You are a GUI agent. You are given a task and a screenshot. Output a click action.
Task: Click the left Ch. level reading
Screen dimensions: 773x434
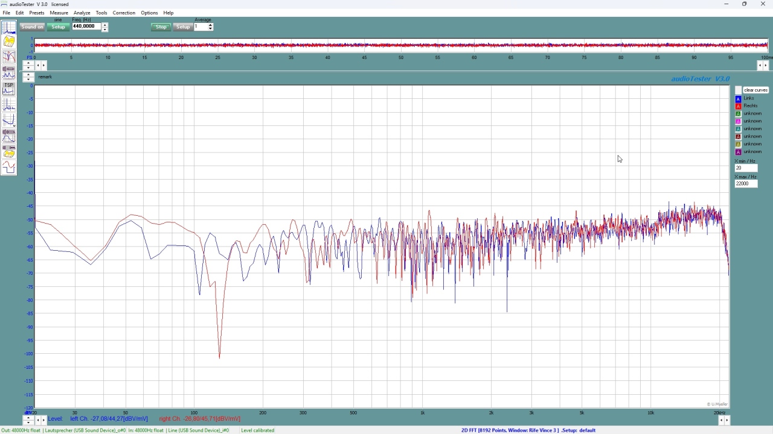(x=109, y=419)
